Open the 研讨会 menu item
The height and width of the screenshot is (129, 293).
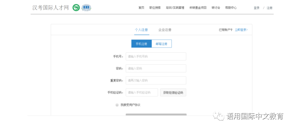click(216, 8)
